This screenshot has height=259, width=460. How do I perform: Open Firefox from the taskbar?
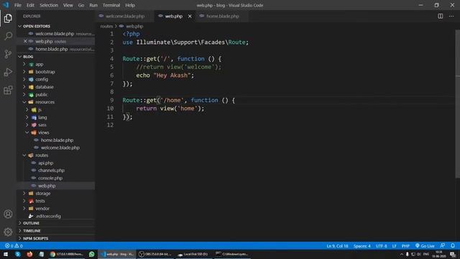[x=29, y=254]
